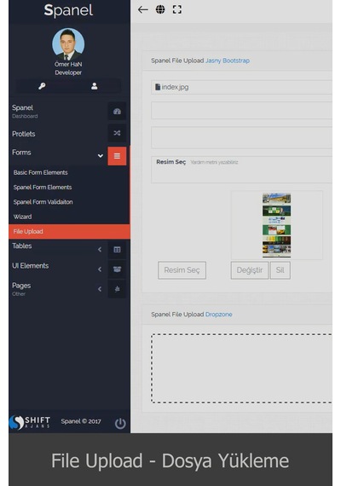Click the Sil button
This screenshot has height=486, width=341.
coord(280,270)
